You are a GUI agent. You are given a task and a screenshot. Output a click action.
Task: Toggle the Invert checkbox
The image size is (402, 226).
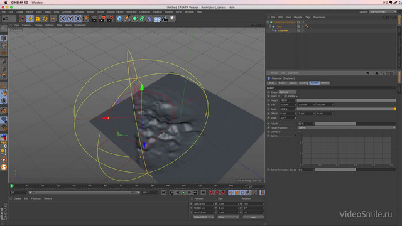(279, 96)
